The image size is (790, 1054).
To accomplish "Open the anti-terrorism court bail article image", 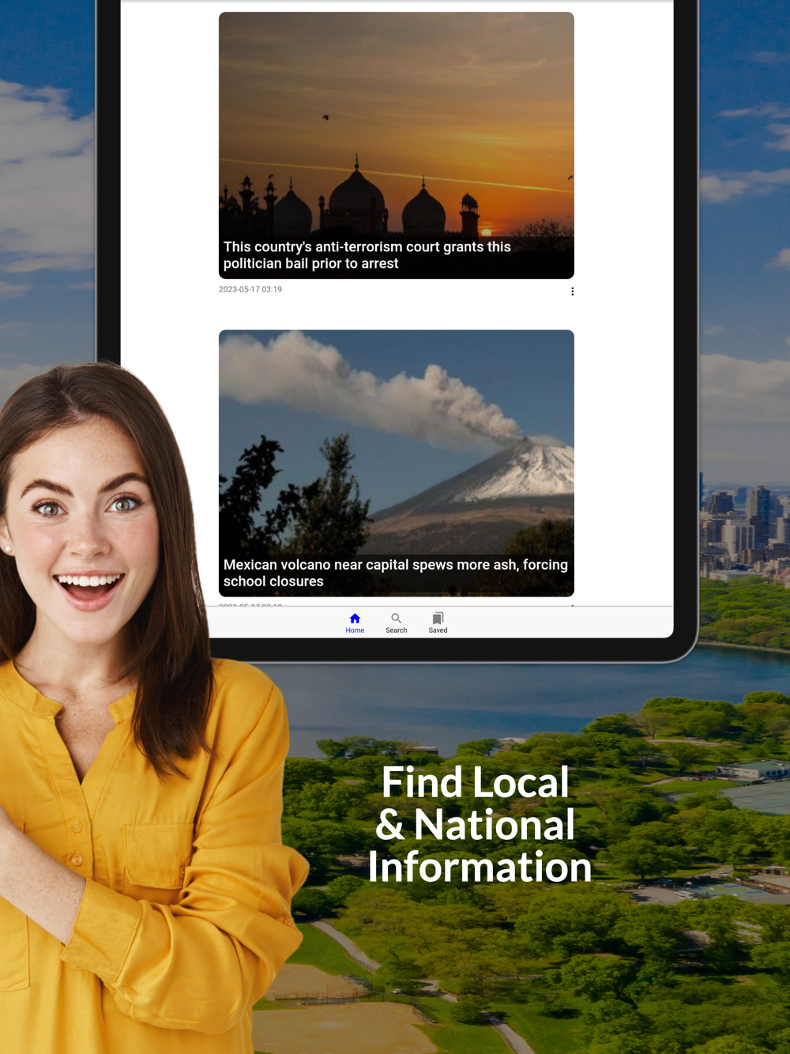I will (397, 145).
